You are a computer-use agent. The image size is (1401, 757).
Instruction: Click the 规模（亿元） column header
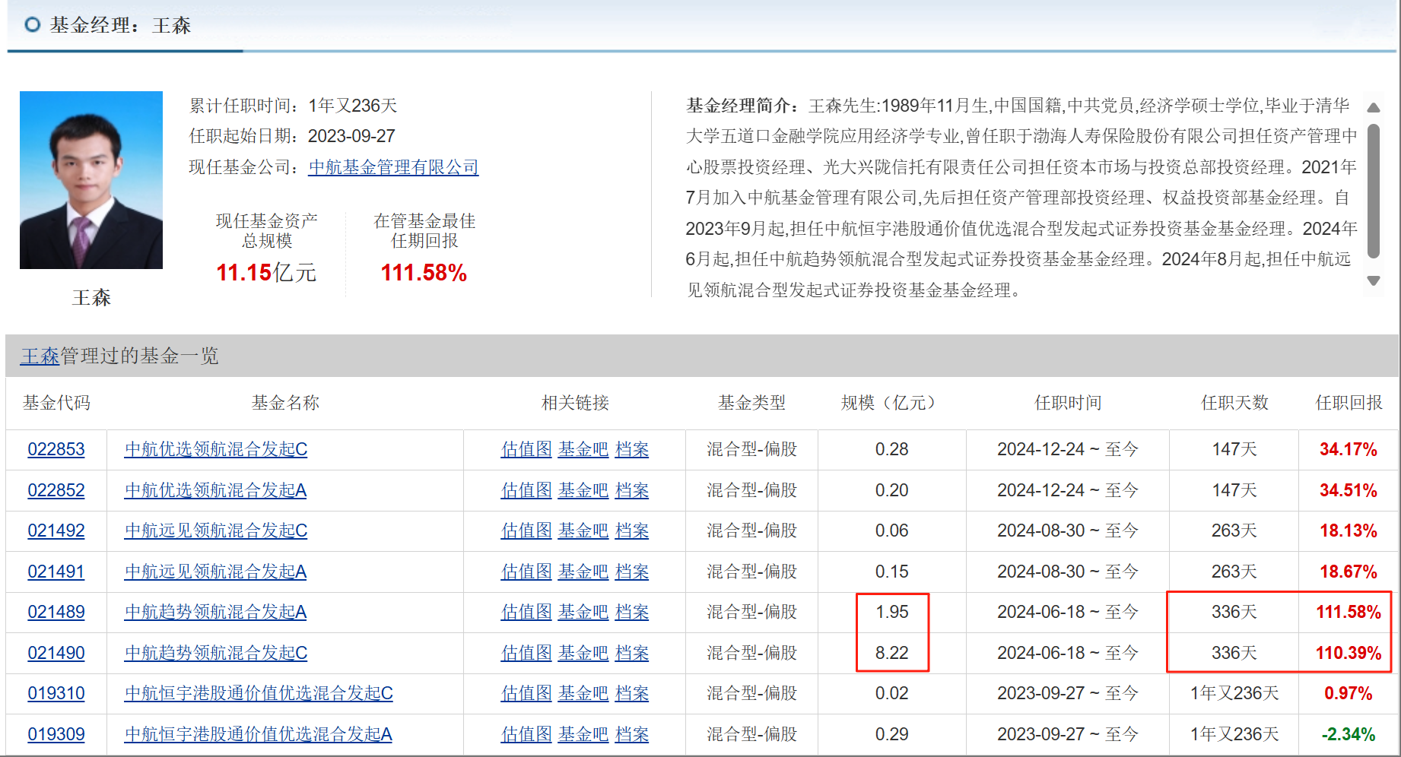coord(891,403)
